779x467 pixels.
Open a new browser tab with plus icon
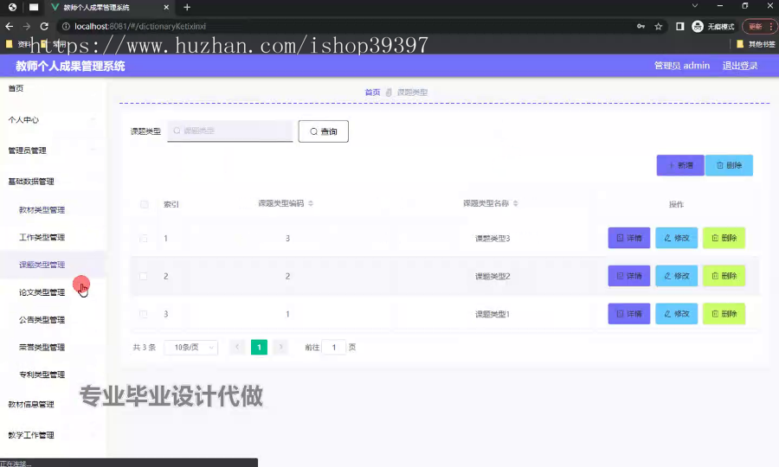[x=187, y=7]
